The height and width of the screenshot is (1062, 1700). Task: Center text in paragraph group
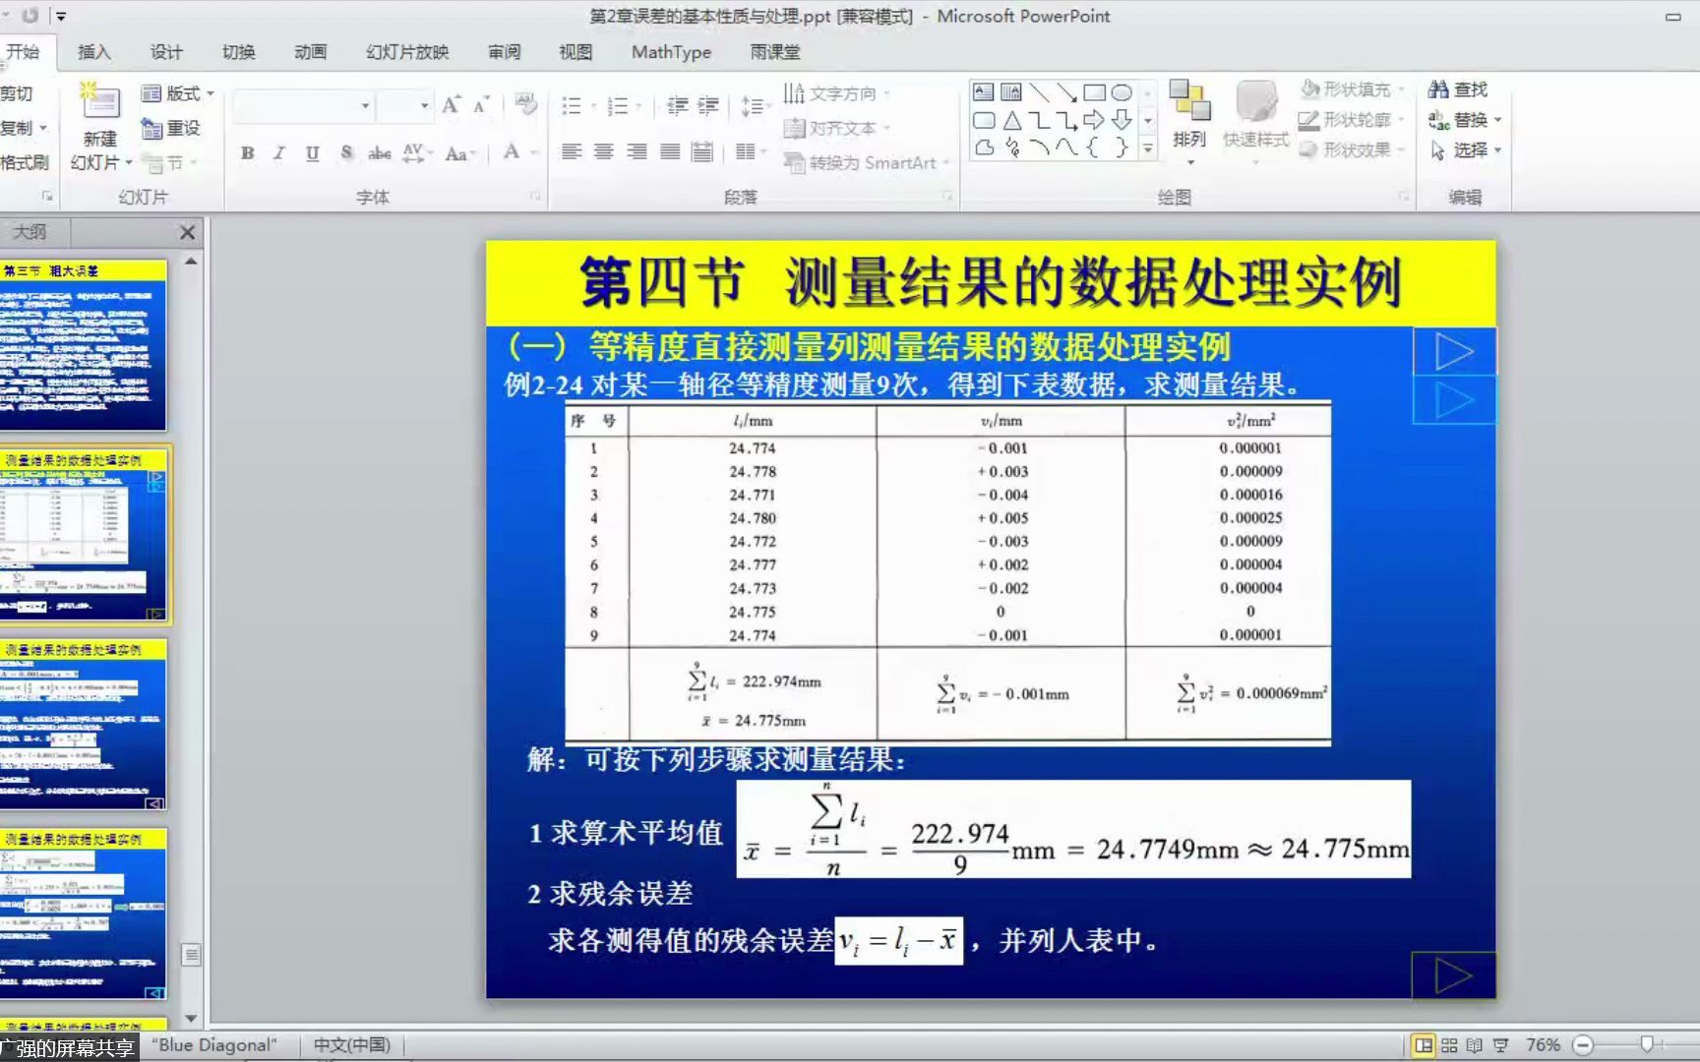point(604,151)
